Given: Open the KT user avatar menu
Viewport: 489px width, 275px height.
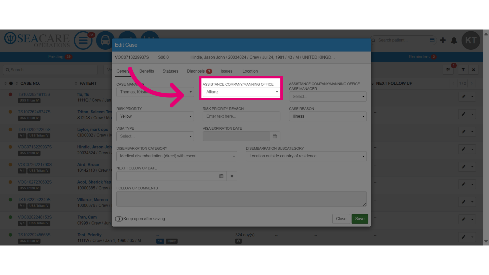Looking at the screenshot, I should [471, 40].
